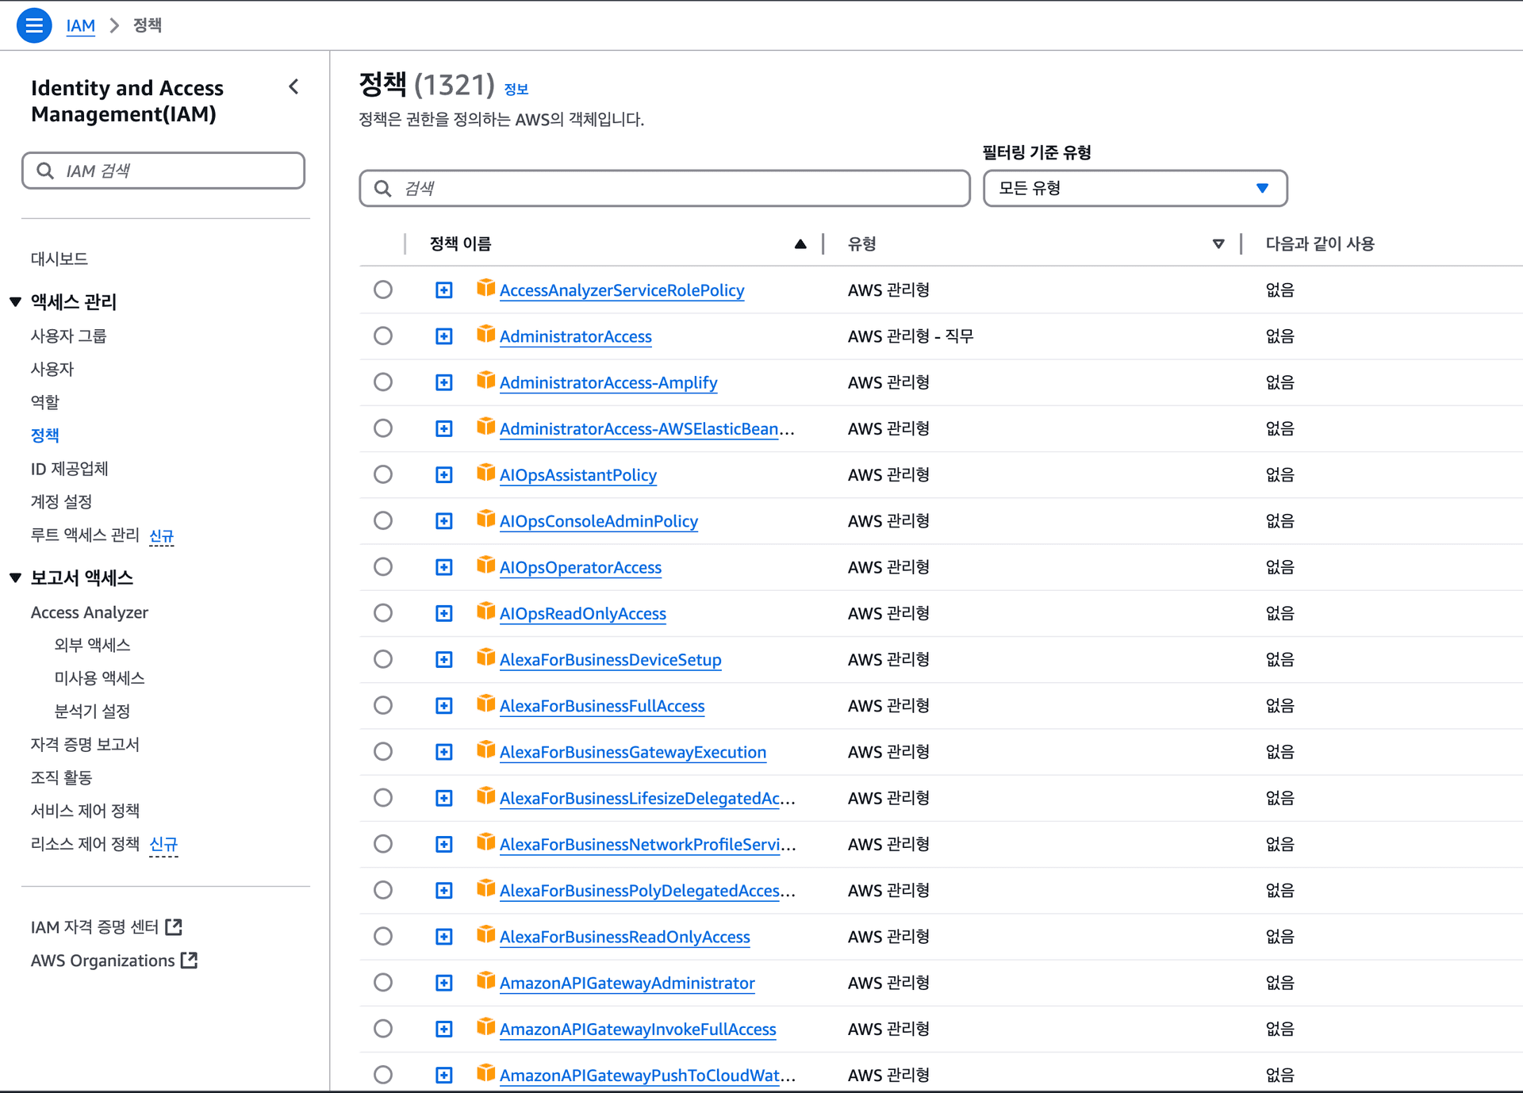Select the AlexaForBusinessLifesizeDelegatedAc radio button

(x=383, y=797)
